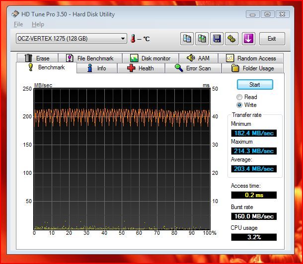Click the Random Access scatter icon

click(230, 58)
